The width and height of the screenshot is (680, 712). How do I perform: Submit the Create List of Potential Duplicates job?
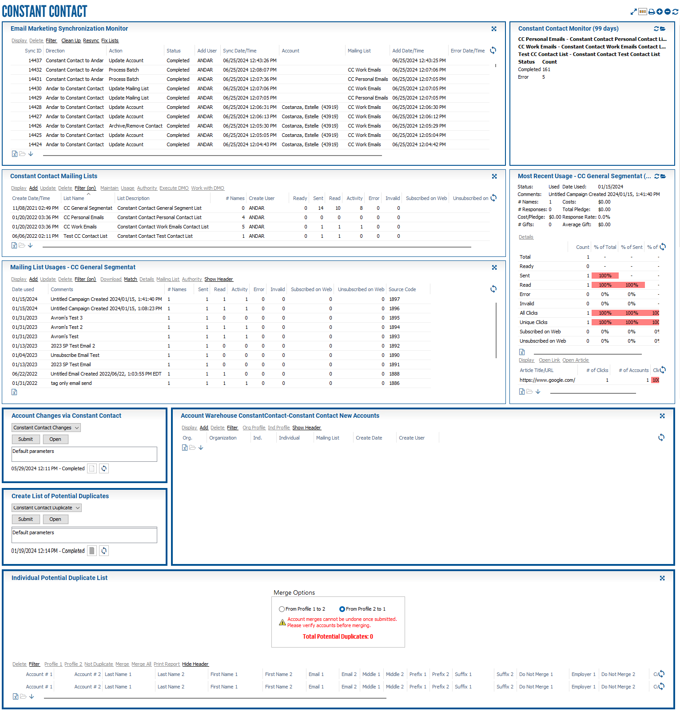click(26, 519)
